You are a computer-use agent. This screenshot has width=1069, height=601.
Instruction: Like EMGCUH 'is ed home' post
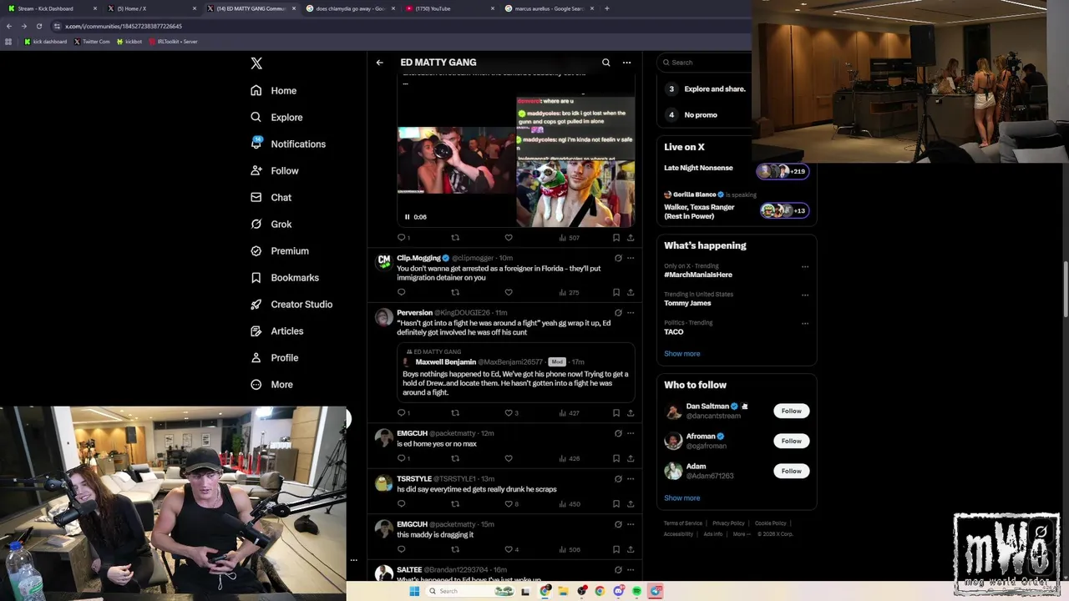tap(509, 458)
